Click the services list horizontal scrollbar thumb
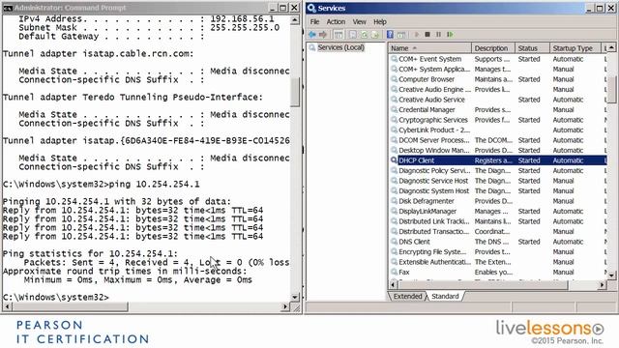The image size is (619, 348). click(x=483, y=284)
